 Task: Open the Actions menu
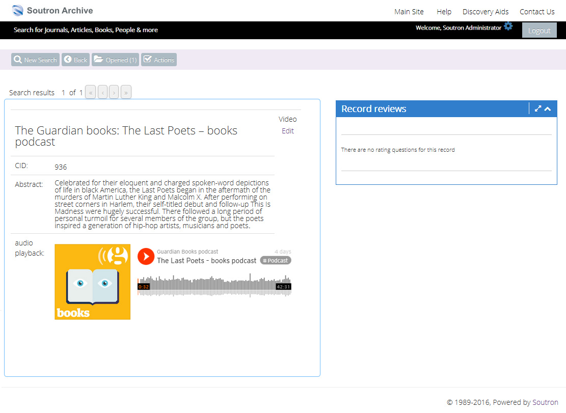159,60
